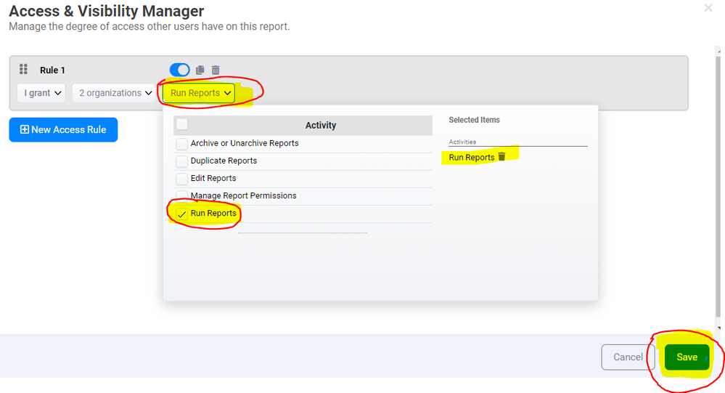Delete Rule 1 using its trash icon
The height and width of the screenshot is (393, 725).
(216, 70)
